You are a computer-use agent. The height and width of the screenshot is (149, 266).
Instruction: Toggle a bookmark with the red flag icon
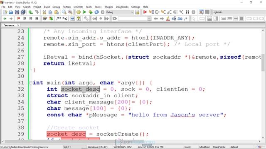tap(18, 19)
